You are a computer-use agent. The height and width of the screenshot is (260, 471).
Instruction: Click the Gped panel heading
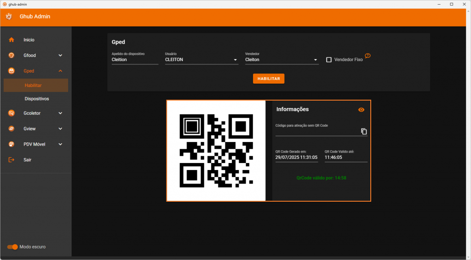(x=118, y=42)
